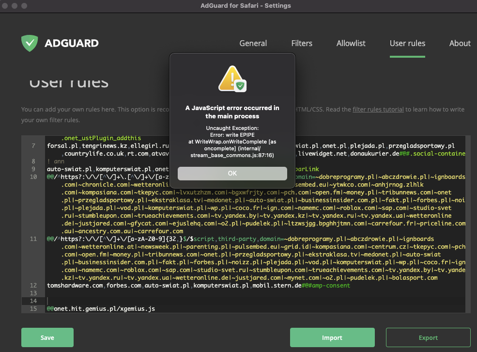Import filter rules
This screenshot has width=477, height=352.
(332, 337)
